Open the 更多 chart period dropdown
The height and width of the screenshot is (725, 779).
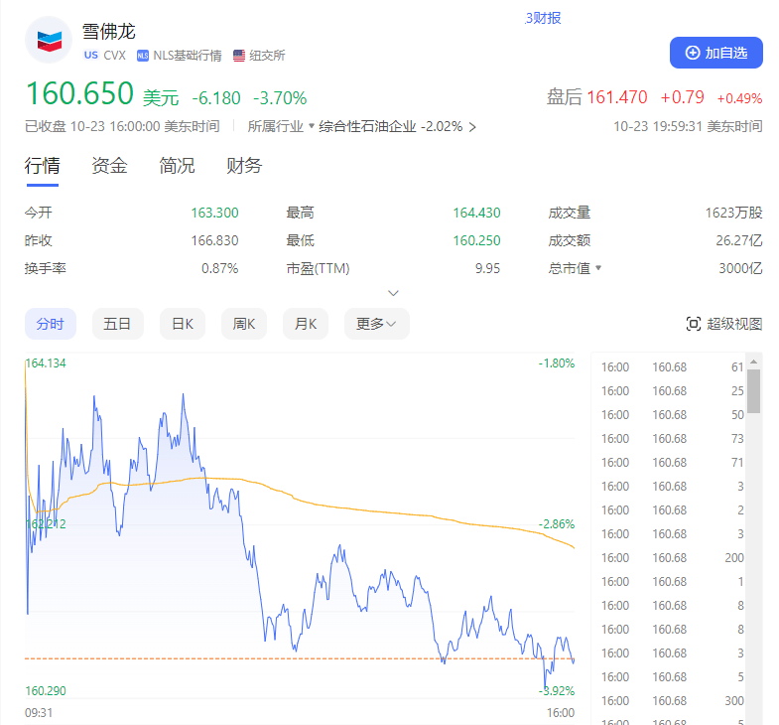click(x=376, y=324)
